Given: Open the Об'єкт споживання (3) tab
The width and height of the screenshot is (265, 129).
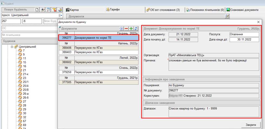Looking at the screenshot, I should tap(163, 10).
